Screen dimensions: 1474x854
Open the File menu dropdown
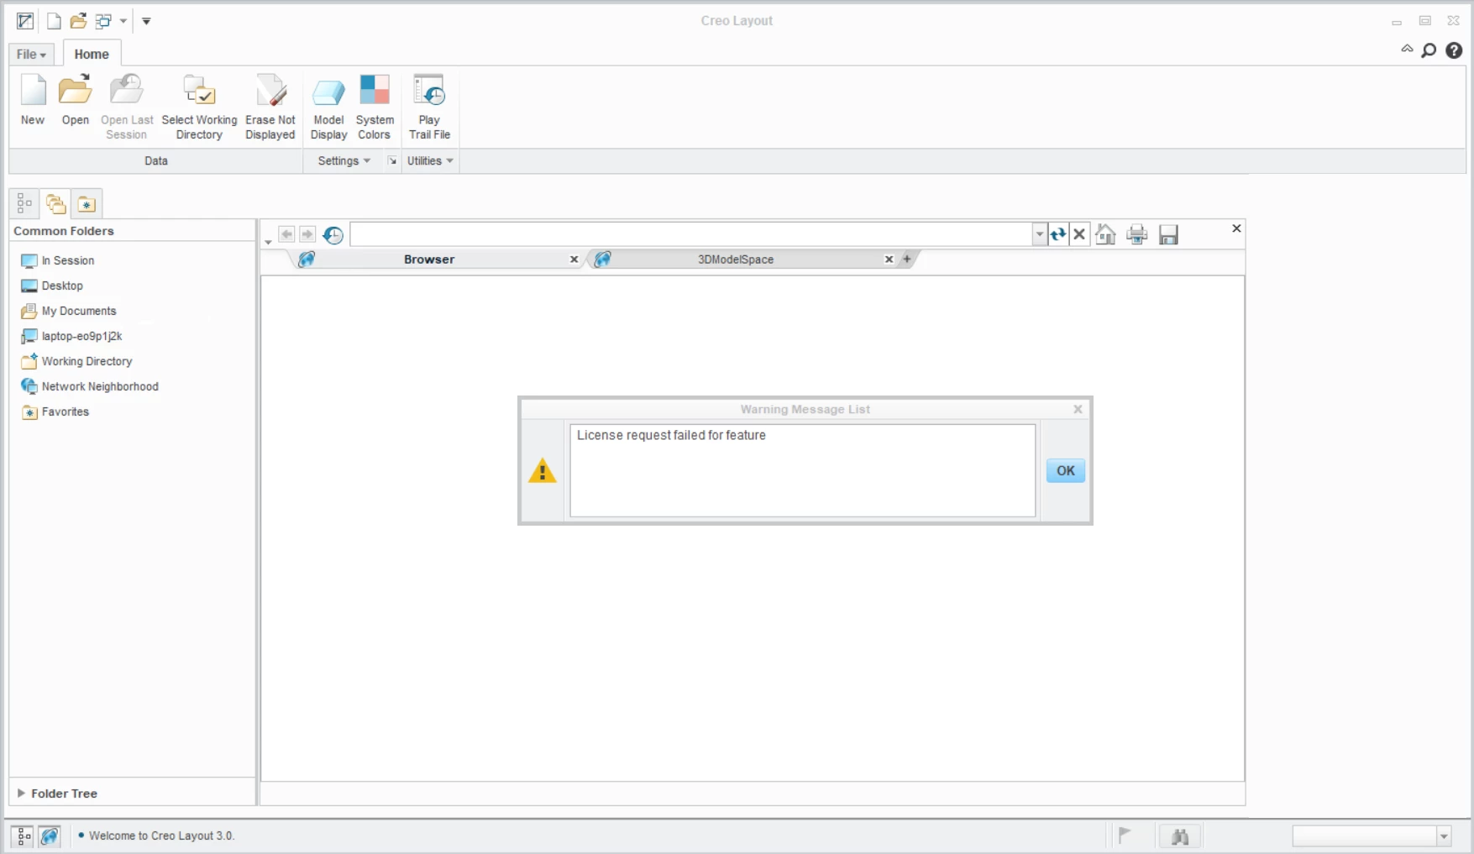pyautogui.click(x=32, y=54)
